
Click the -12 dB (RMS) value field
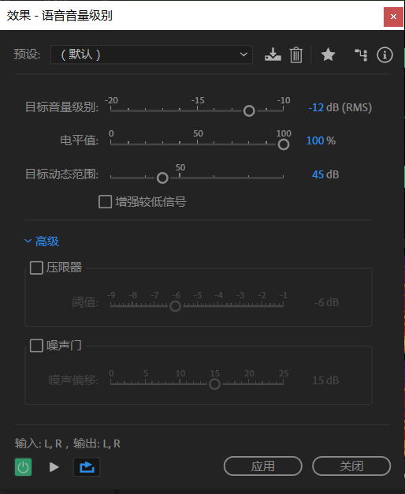(x=340, y=107)
